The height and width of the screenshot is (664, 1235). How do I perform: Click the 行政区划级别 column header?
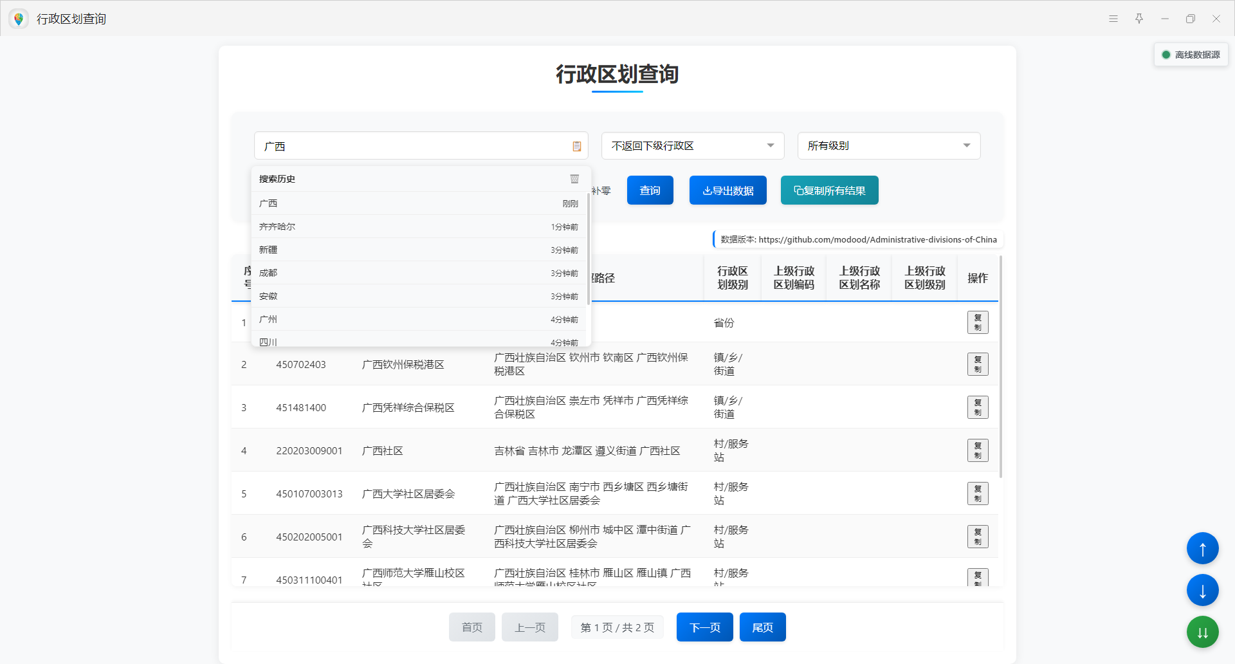733,278
